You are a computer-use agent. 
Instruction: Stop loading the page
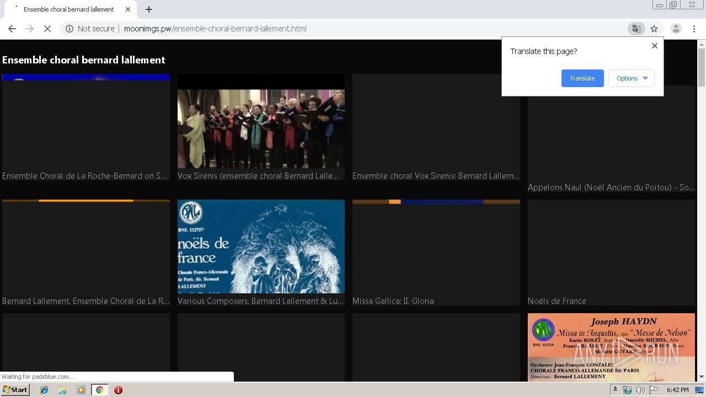coord(47,29)
